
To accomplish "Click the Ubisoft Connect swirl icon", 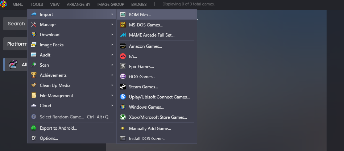I will click(123, 97).
